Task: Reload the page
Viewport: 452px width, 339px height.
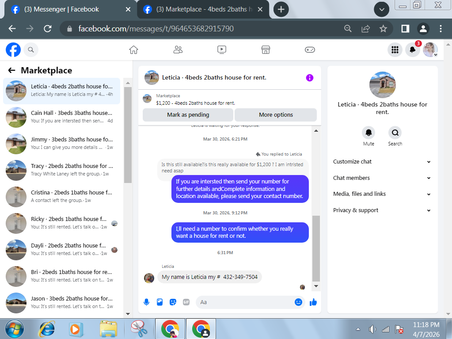Action: tap(48, 29)
